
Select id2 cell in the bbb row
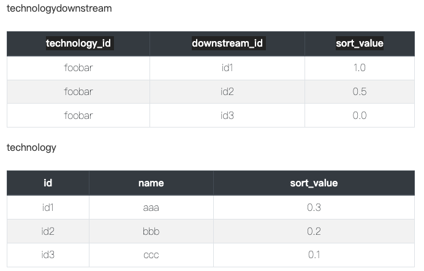click(48, 231)
